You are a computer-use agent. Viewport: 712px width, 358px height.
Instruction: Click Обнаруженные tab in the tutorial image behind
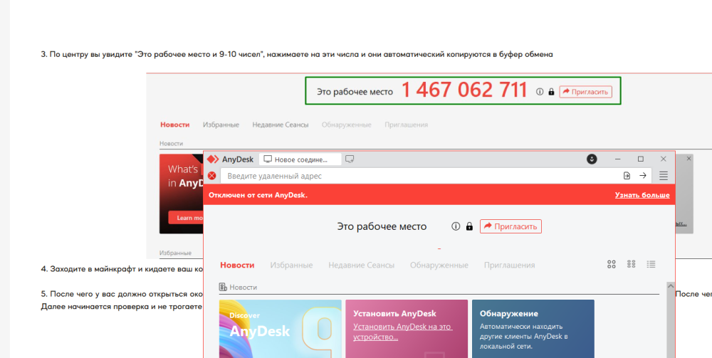coord(347,125)
